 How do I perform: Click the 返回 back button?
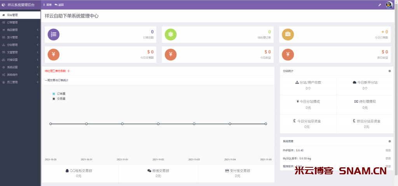coord(59,5)
